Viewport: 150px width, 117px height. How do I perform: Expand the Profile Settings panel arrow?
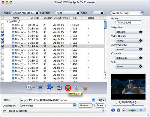[x=142, y=13]
